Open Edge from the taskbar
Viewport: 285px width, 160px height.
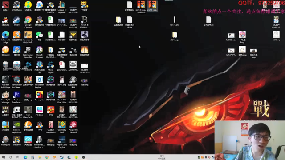coord(25,157)
